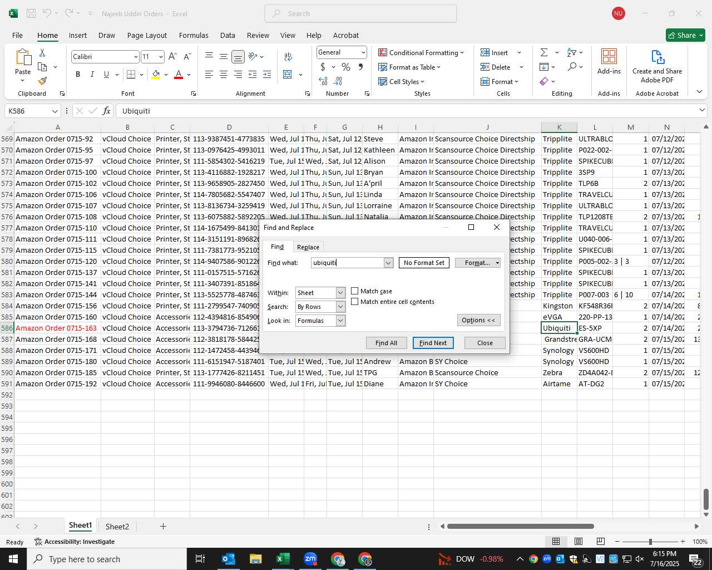Click the Increase Decimal icon
The image size is (712, 570).
point(323,81)
